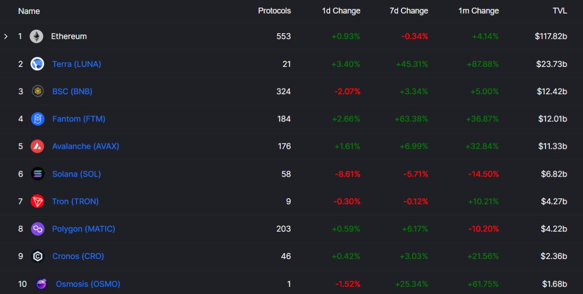The width and height of the screenshot is (583, 294).
Task: Click the BSC (BNB) chain icon
Action: point(37,91)
